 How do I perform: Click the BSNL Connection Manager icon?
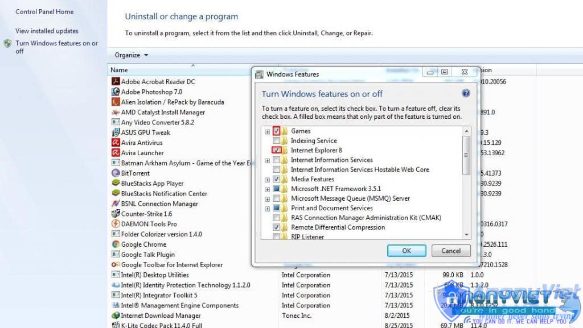(x=116, y=204)
